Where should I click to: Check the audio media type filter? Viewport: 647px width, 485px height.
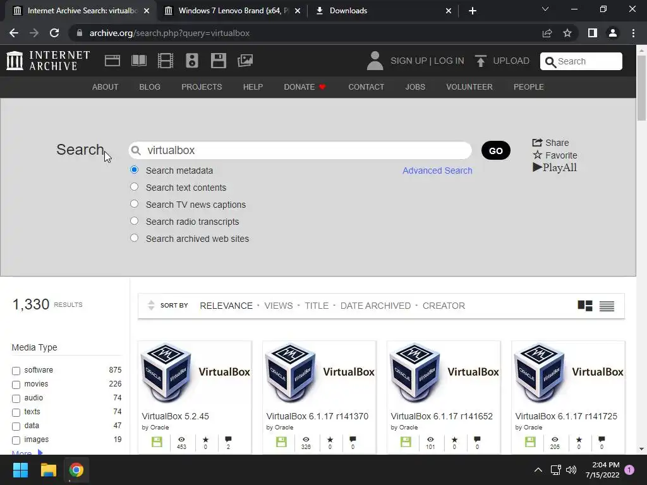16,398
